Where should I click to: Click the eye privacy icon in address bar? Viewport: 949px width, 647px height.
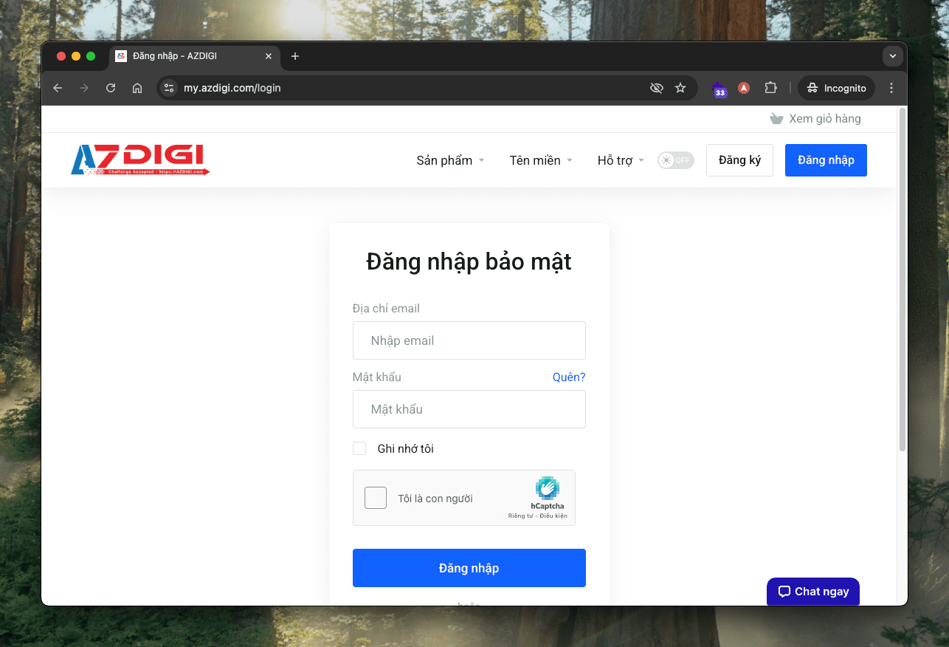[x=656, y=88]
